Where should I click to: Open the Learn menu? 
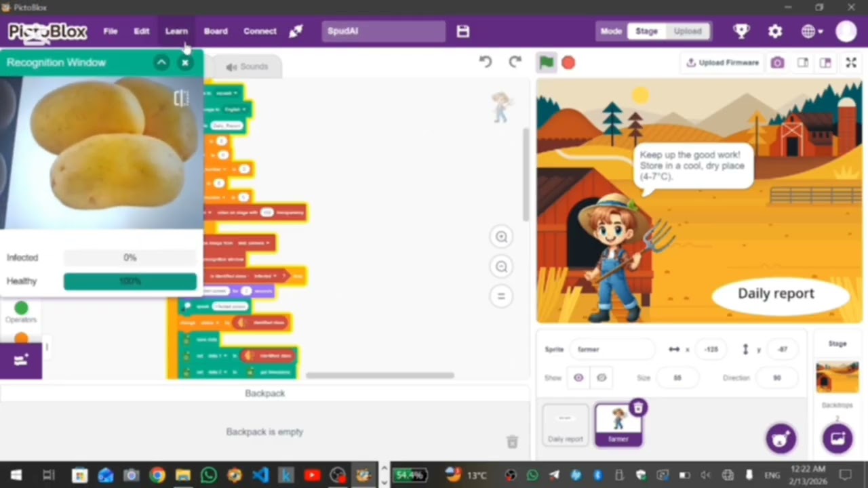click(x=176, y=31)
